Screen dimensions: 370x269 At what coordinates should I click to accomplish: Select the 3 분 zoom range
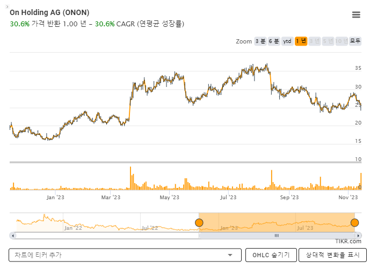coord(260,41)
